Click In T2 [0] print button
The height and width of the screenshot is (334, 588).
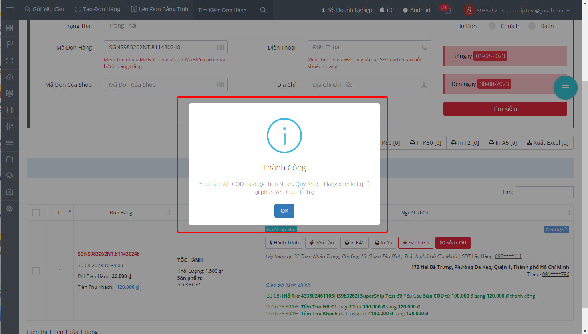(x=465, y=143)
